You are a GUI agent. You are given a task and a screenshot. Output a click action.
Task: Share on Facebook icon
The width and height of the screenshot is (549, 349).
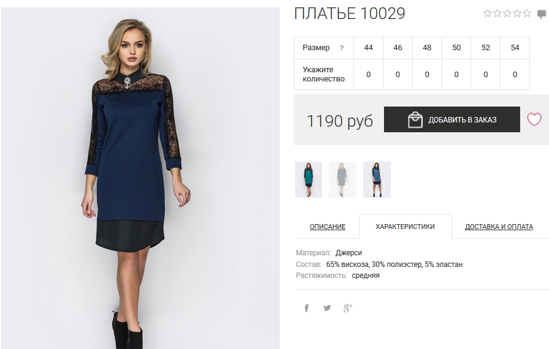307,308
